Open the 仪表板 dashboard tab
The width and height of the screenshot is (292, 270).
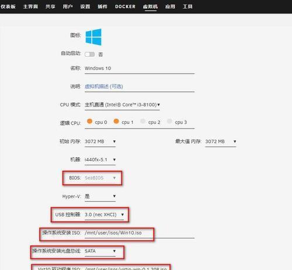point(8,6)
